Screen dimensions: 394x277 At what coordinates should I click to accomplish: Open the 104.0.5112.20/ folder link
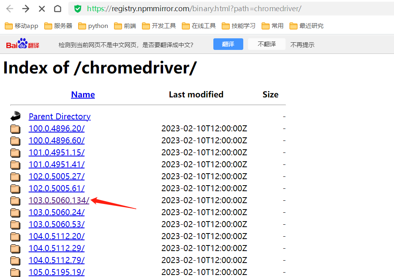57,236
